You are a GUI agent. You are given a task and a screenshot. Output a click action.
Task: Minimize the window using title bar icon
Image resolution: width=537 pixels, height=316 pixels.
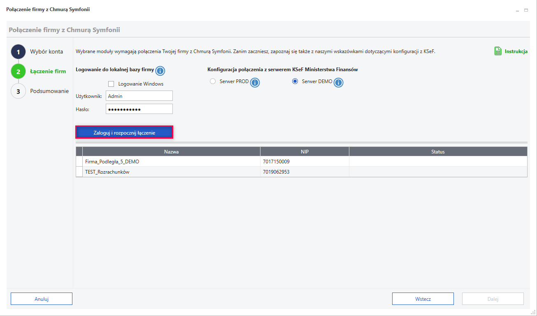(x=518, y=10)
